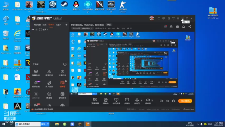Click the share icon above preview
Image resolution: width=225 pixels, height=127 pixels.
click(x=190, y=27)
